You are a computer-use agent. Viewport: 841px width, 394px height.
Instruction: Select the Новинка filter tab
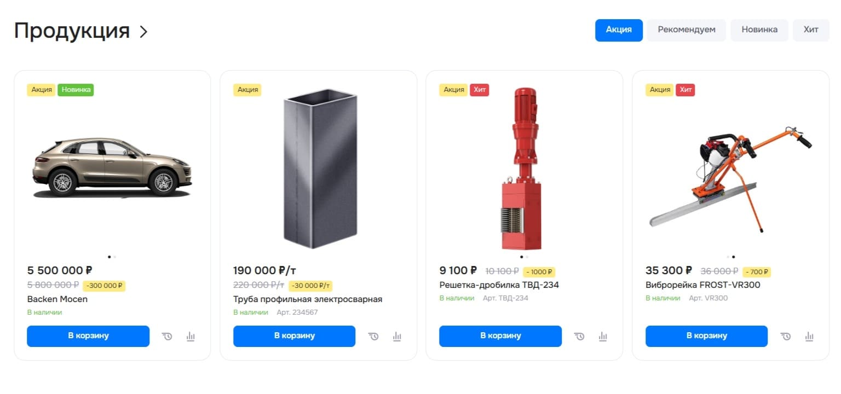tap(759, 30)
